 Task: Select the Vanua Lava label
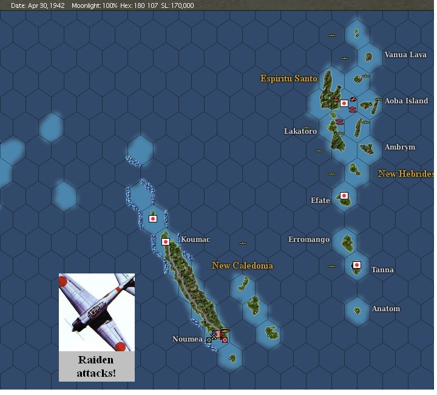[405, 55]
